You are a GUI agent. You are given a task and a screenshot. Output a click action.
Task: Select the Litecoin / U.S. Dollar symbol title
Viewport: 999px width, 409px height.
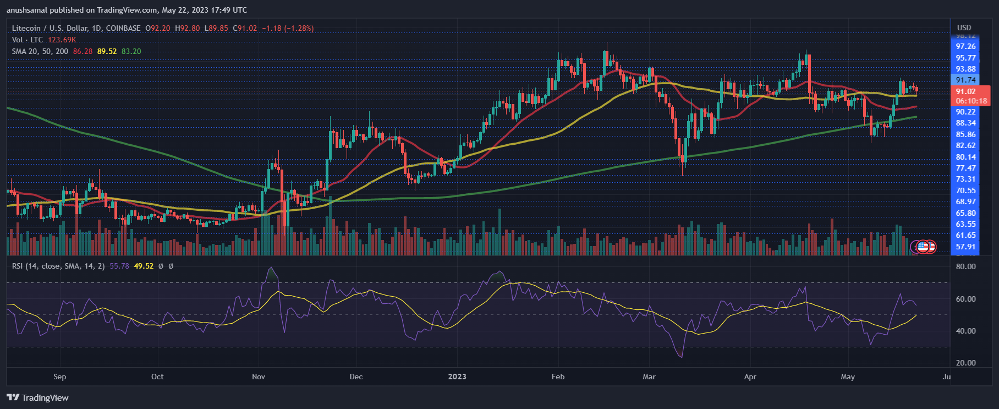pos(76,28)
